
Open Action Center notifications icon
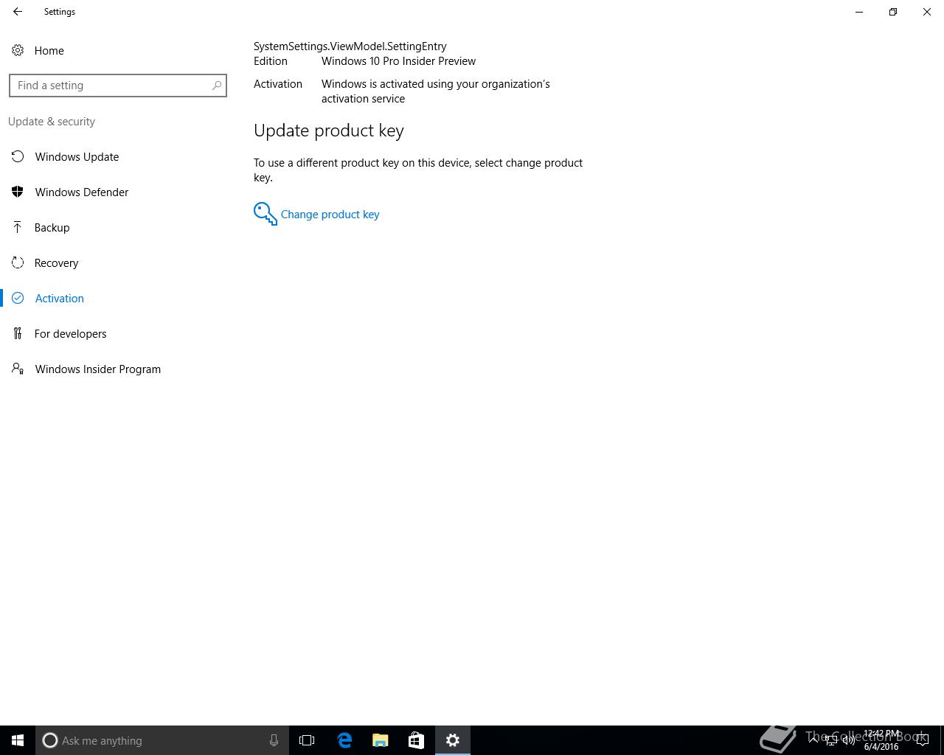pyautogui.click(x=922, y=740)
